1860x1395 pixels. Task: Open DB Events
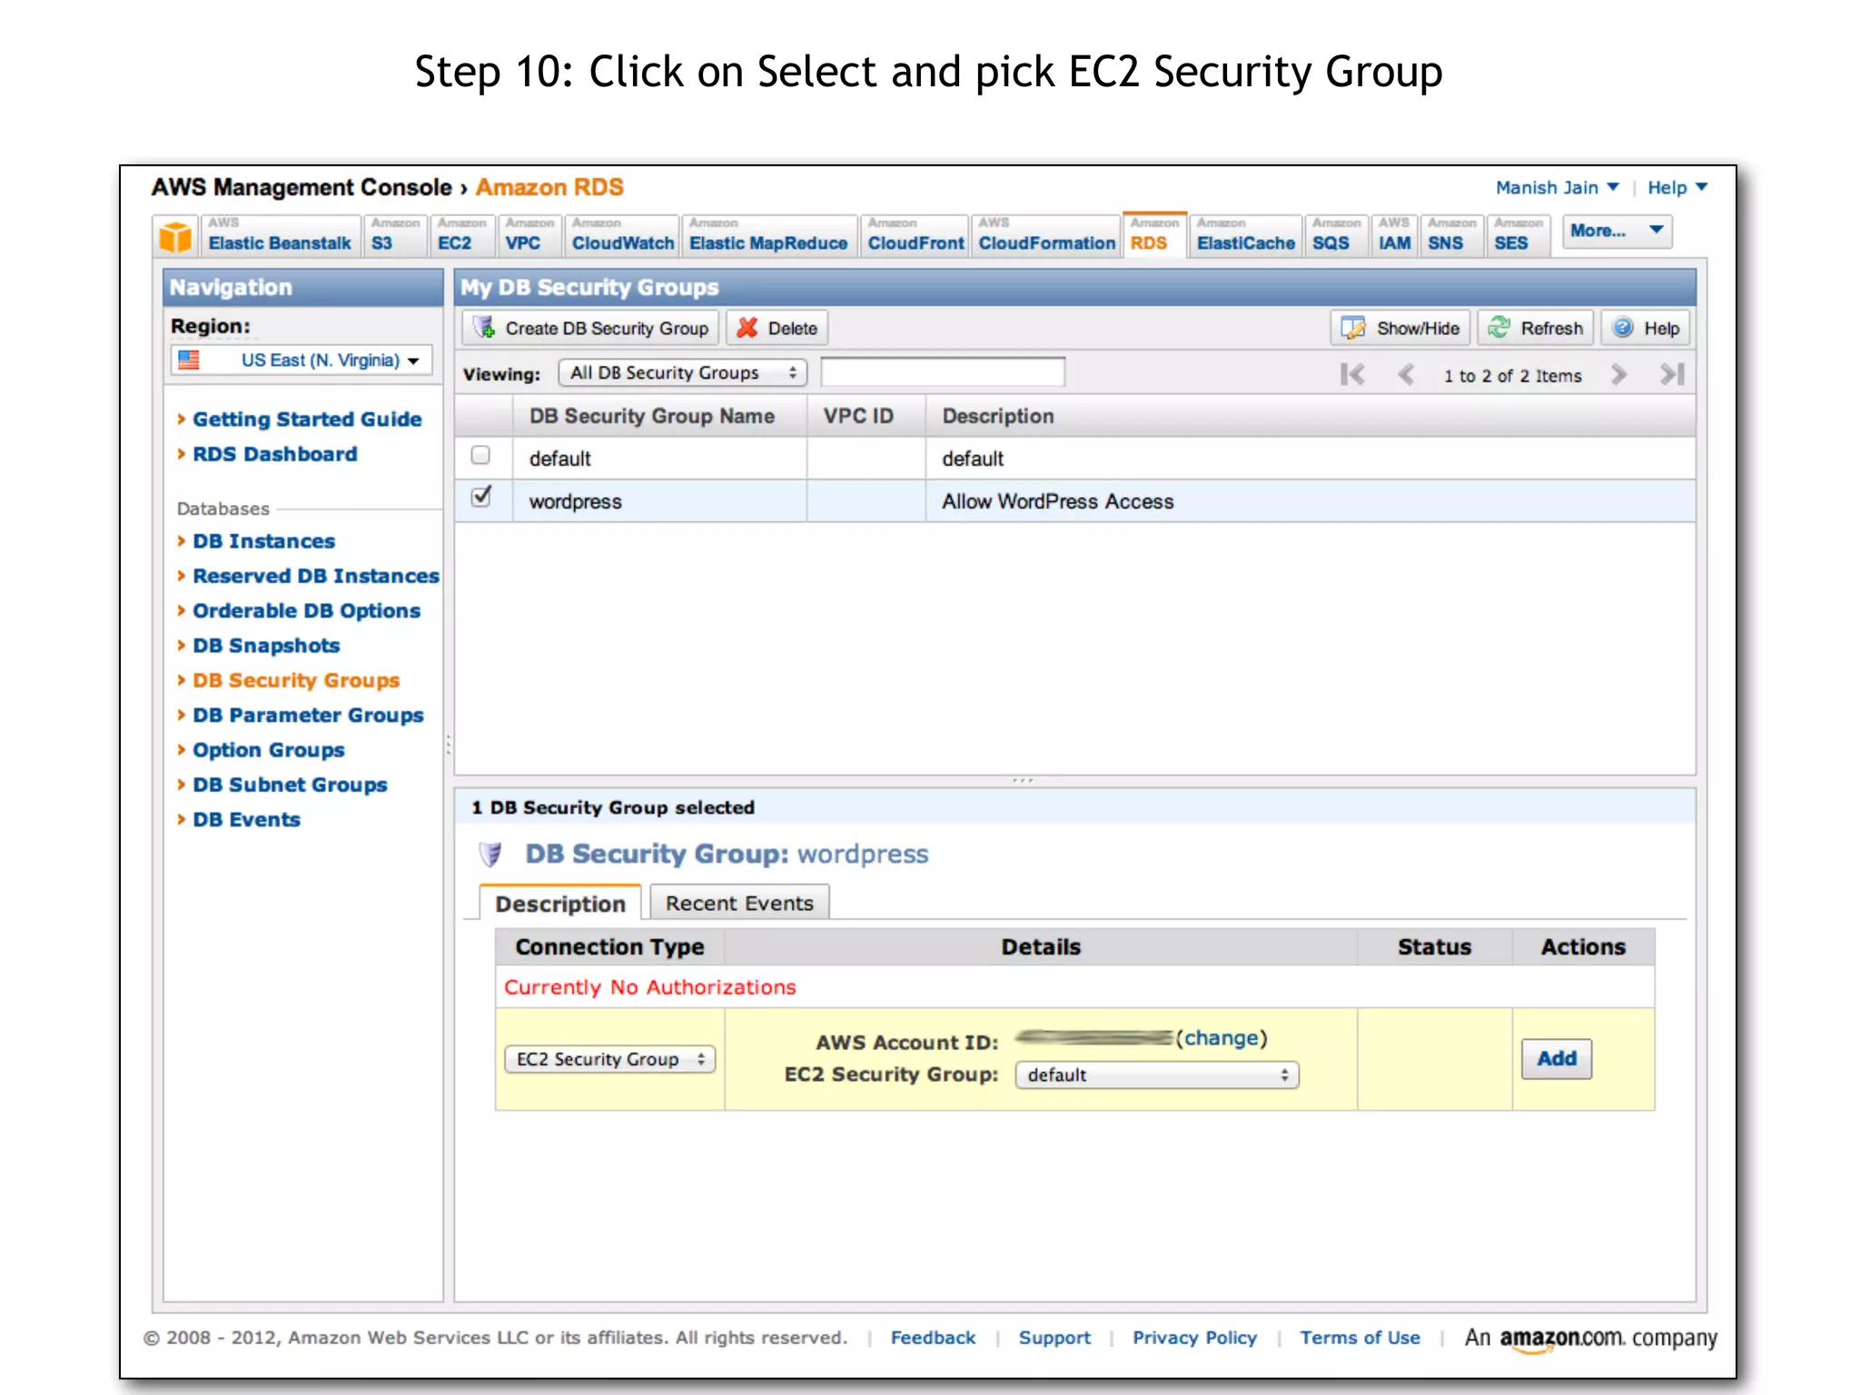246,819
